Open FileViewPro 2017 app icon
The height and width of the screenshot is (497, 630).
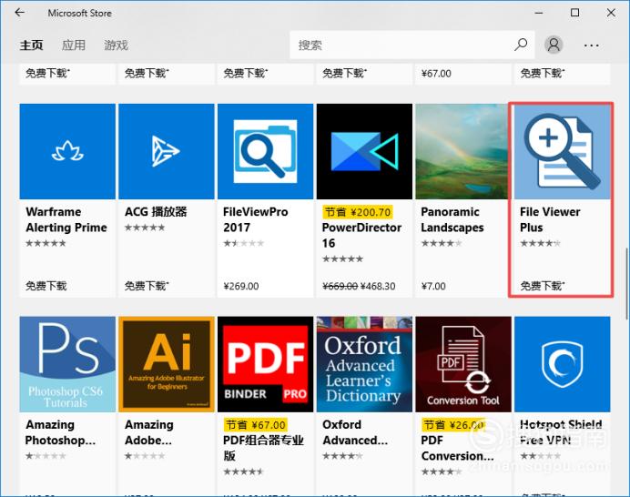point(265,151)
